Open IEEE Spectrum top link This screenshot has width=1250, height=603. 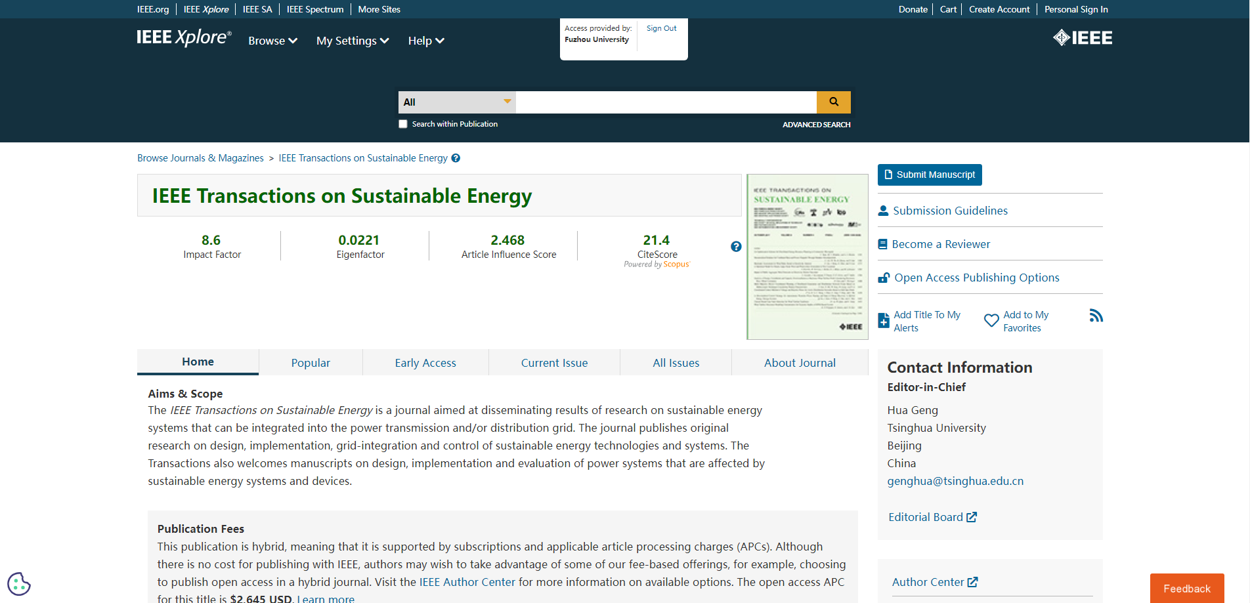pos(315,9)
